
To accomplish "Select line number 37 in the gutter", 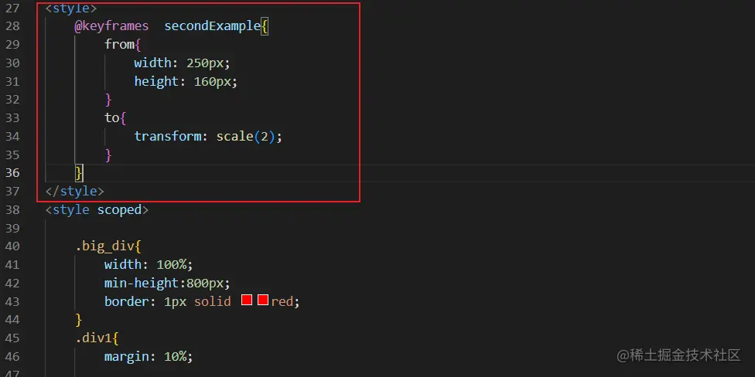I will [13, 192].
